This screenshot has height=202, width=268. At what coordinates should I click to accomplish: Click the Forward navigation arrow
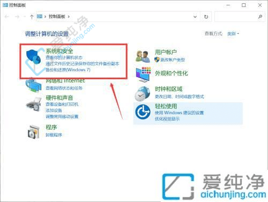(17, 17)
